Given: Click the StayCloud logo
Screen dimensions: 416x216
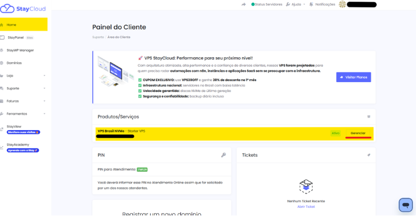Looking at the screenshot, I should [23, 8].
